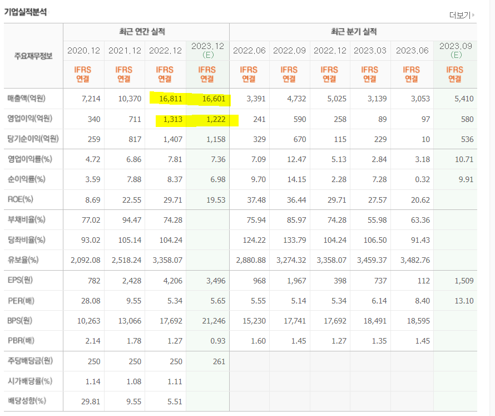Viewport: 495px width, 416px height.
Task: Click operating margin value 10.71
Action: tap(464, 159)
